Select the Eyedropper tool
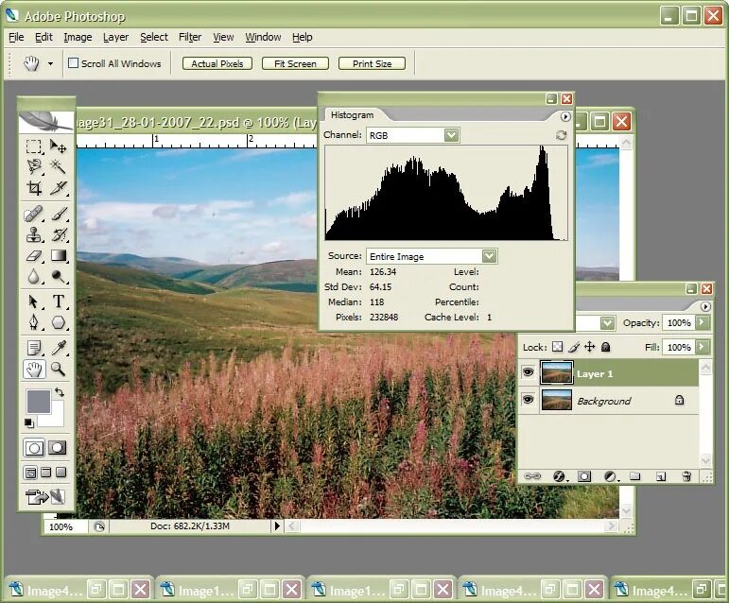Image resolution: width=729 pixels, height=603 pixels. [x=58, y=348]
